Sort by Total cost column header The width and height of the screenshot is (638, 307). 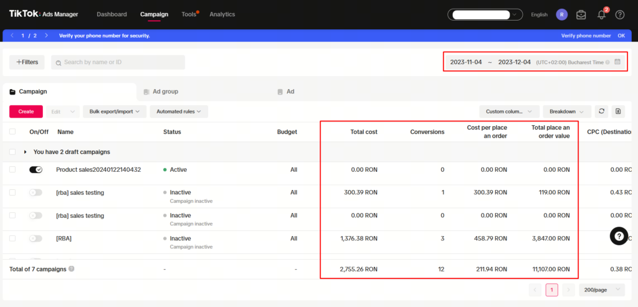[364, 132]
